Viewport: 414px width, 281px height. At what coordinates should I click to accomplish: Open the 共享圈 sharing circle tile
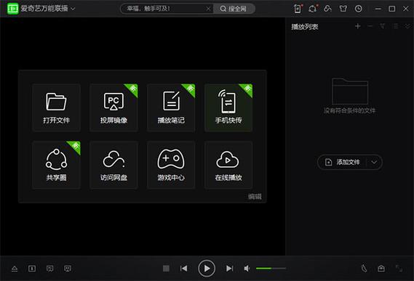pyautogui.click(x=56, y=165)
